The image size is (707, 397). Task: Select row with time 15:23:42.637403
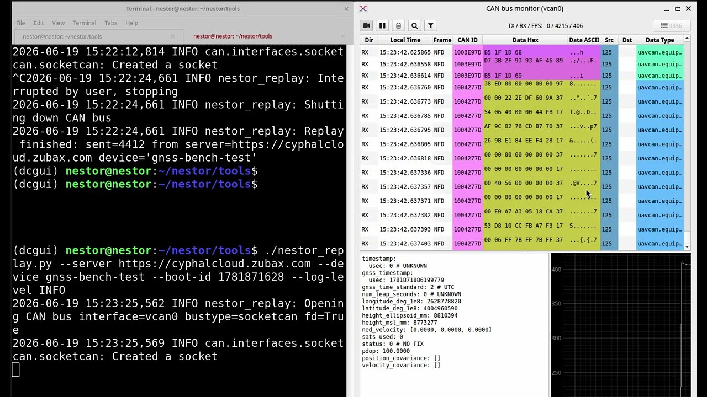522,243
